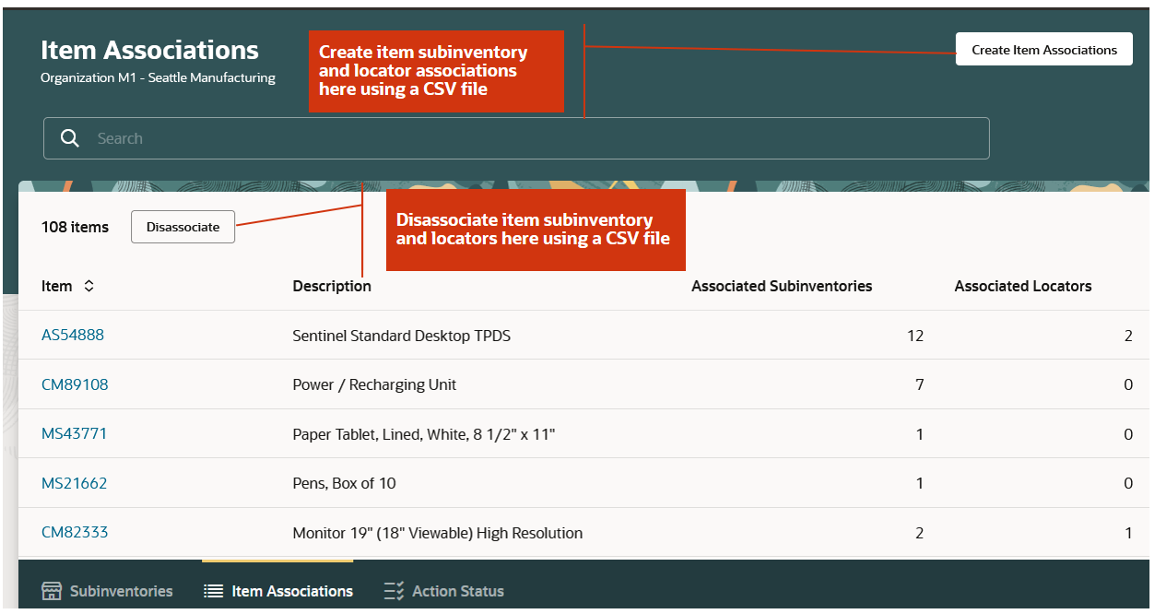Click the Disassociate button
The width and height of the screenshot is (1155, 614).
(x=183, y=227)
